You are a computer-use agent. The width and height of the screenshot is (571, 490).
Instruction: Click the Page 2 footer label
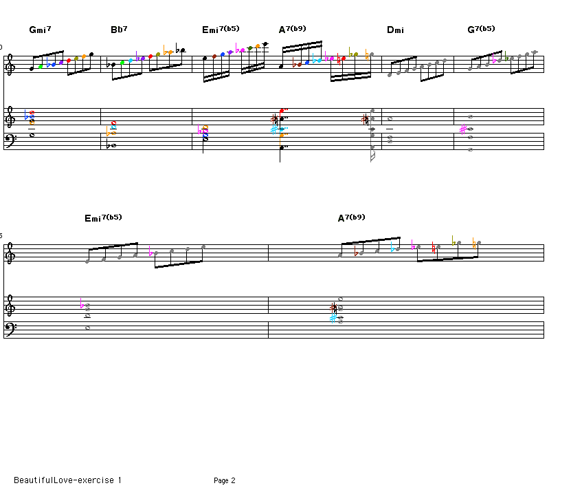coord(224,480)
